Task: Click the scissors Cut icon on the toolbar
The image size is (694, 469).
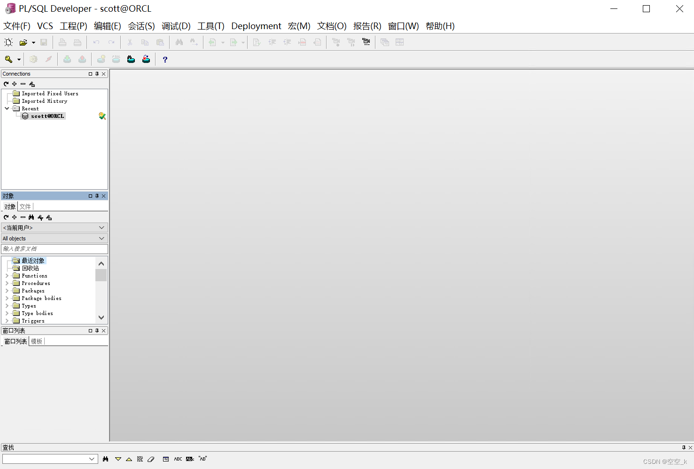Action: 130,42
